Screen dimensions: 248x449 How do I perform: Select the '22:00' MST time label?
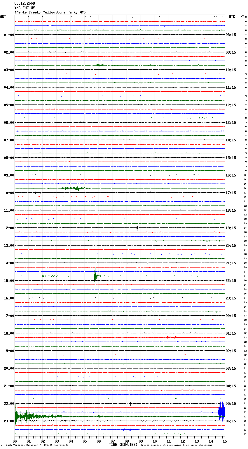(x=9, y=404)
